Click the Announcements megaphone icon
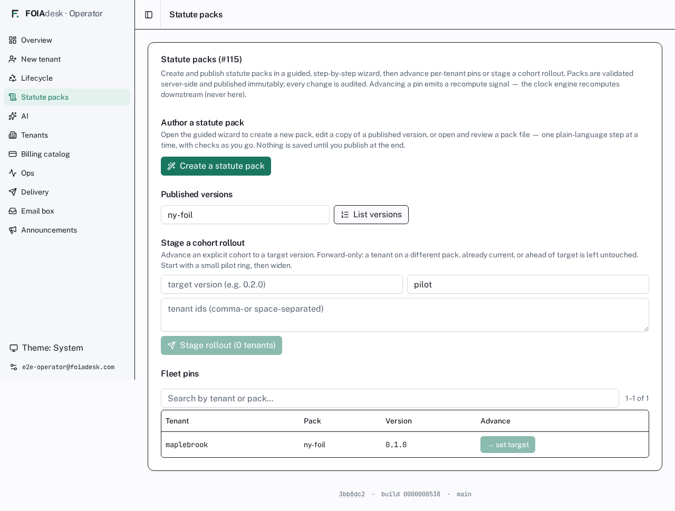 click(x=13, y=230)
